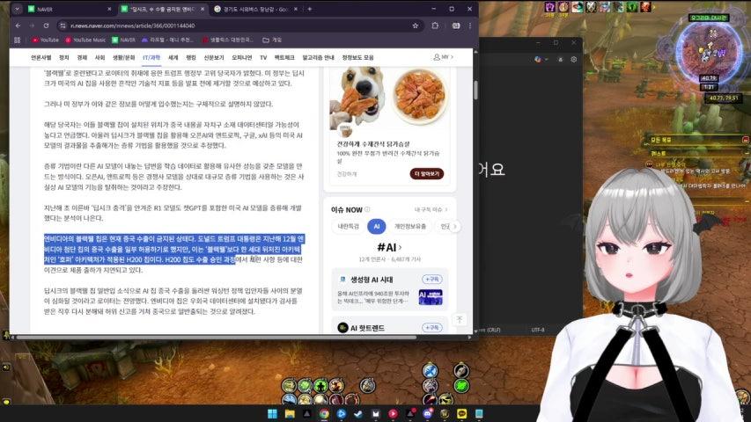View site information icon in address bar
The image size is (751, 422).
coord(63,25)
